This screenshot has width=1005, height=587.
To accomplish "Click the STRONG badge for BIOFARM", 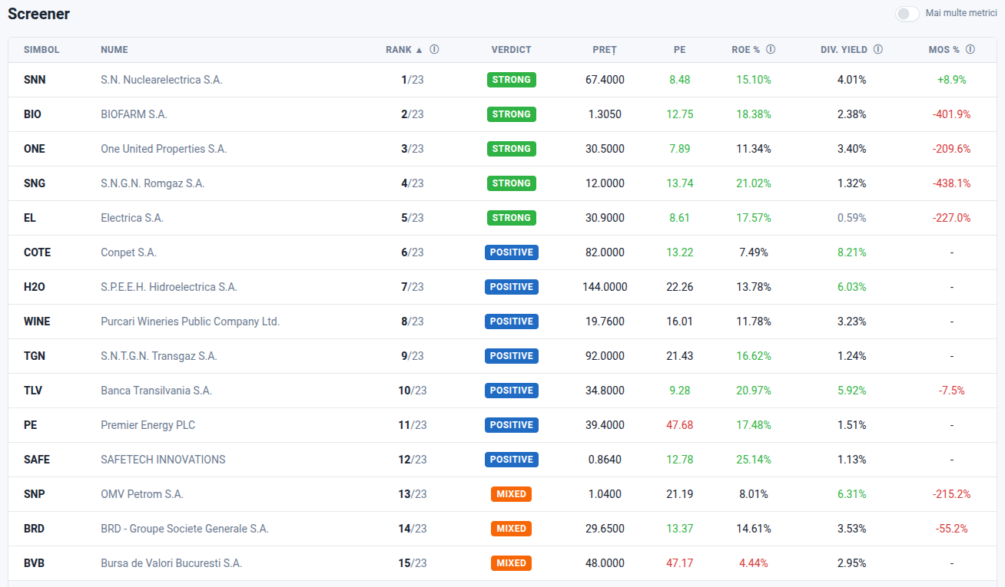I will tap(511, 114).
